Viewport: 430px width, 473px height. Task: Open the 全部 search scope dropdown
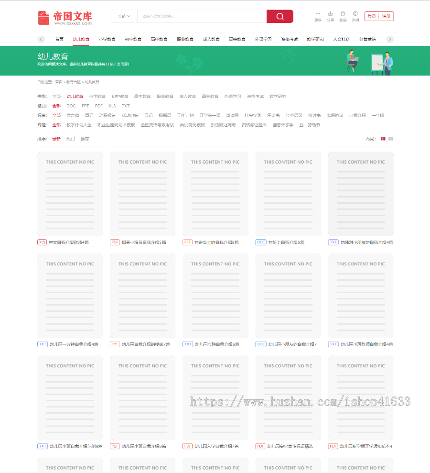pyautogui.click(x=124, y=16)
